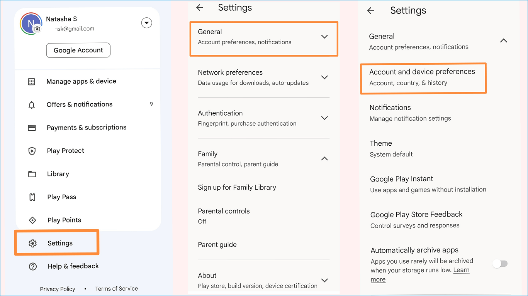Expand the Authentication section chevron

[324, 118]
